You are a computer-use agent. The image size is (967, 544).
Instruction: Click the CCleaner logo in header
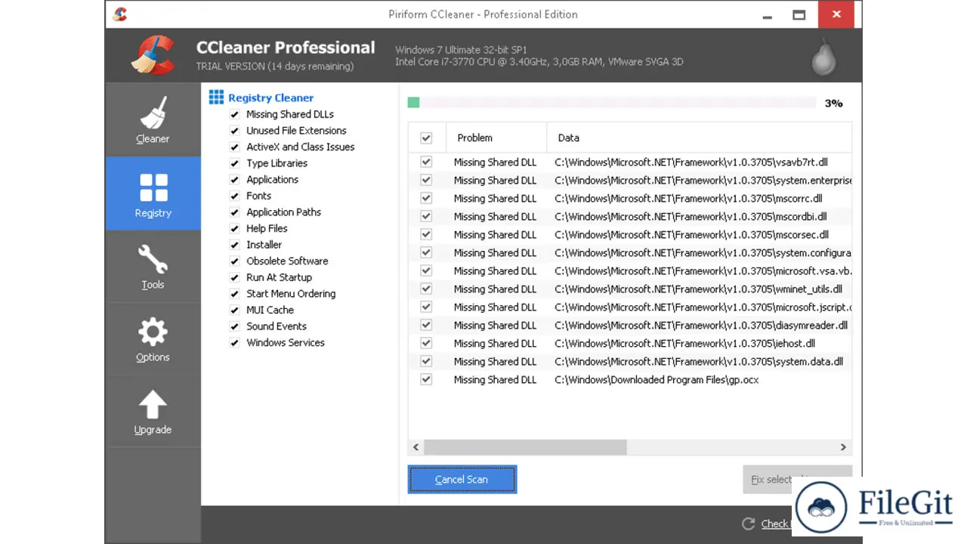(153, 56)
